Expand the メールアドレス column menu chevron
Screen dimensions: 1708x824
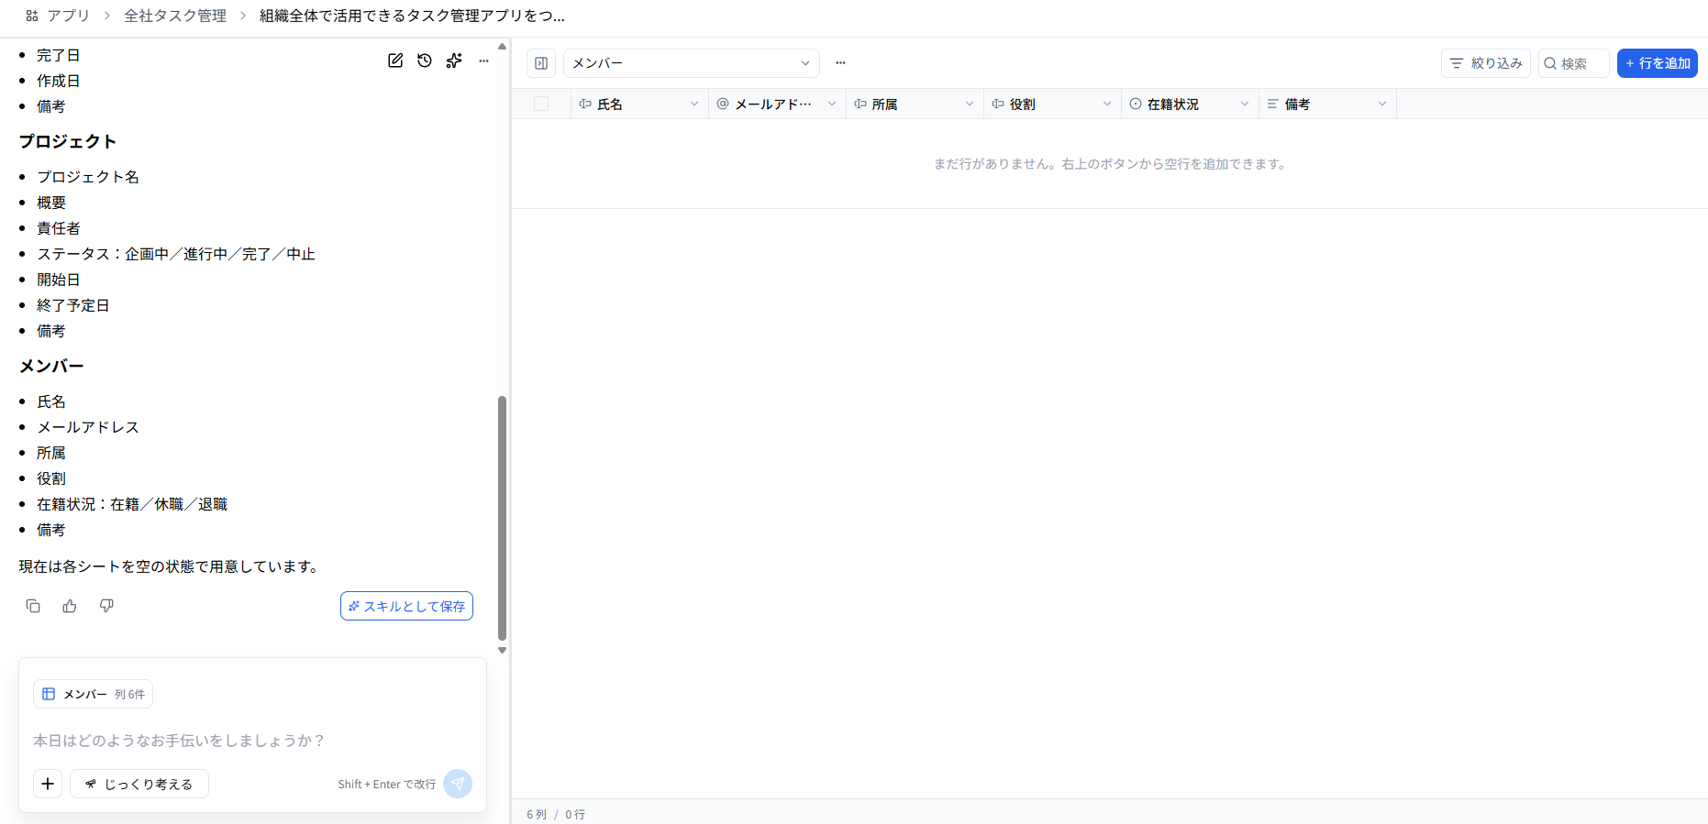tap(832, 104)
